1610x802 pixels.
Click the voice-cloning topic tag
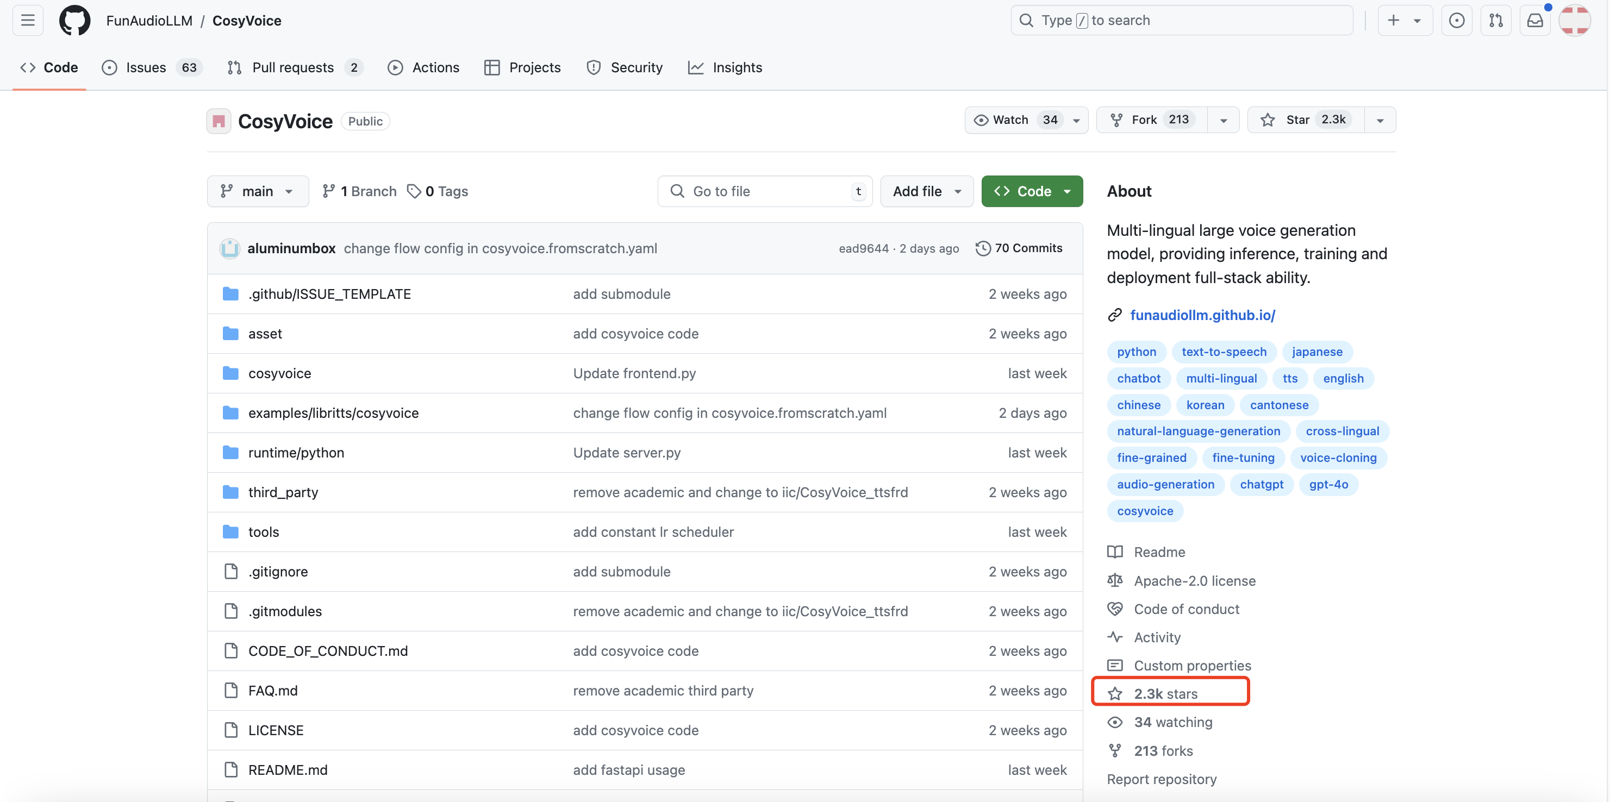[1338, 458]
